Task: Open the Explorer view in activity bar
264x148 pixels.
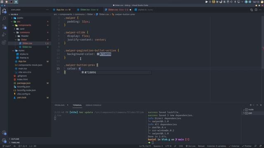Action: [x=4, y=11]
